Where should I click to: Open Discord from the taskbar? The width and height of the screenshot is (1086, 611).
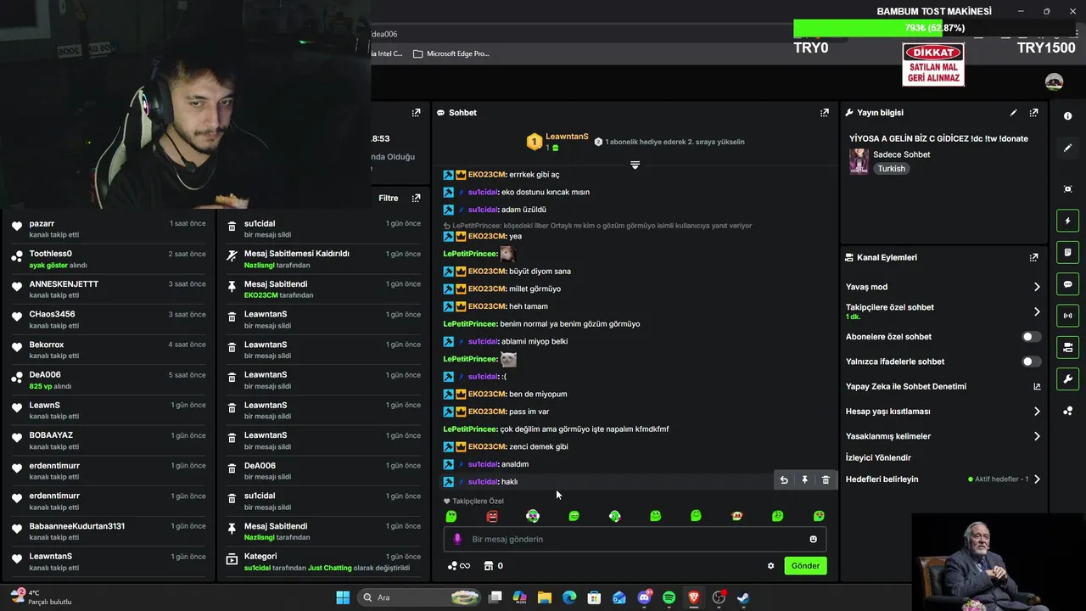pyautogui.click(x=644, y=597)
